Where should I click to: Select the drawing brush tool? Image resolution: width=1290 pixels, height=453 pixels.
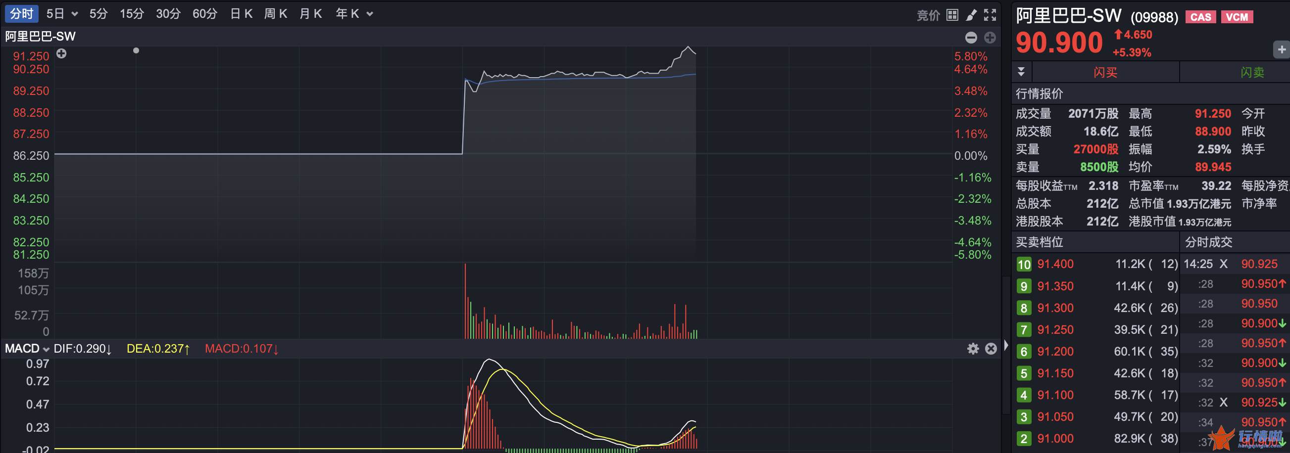[x=971, y=15]
